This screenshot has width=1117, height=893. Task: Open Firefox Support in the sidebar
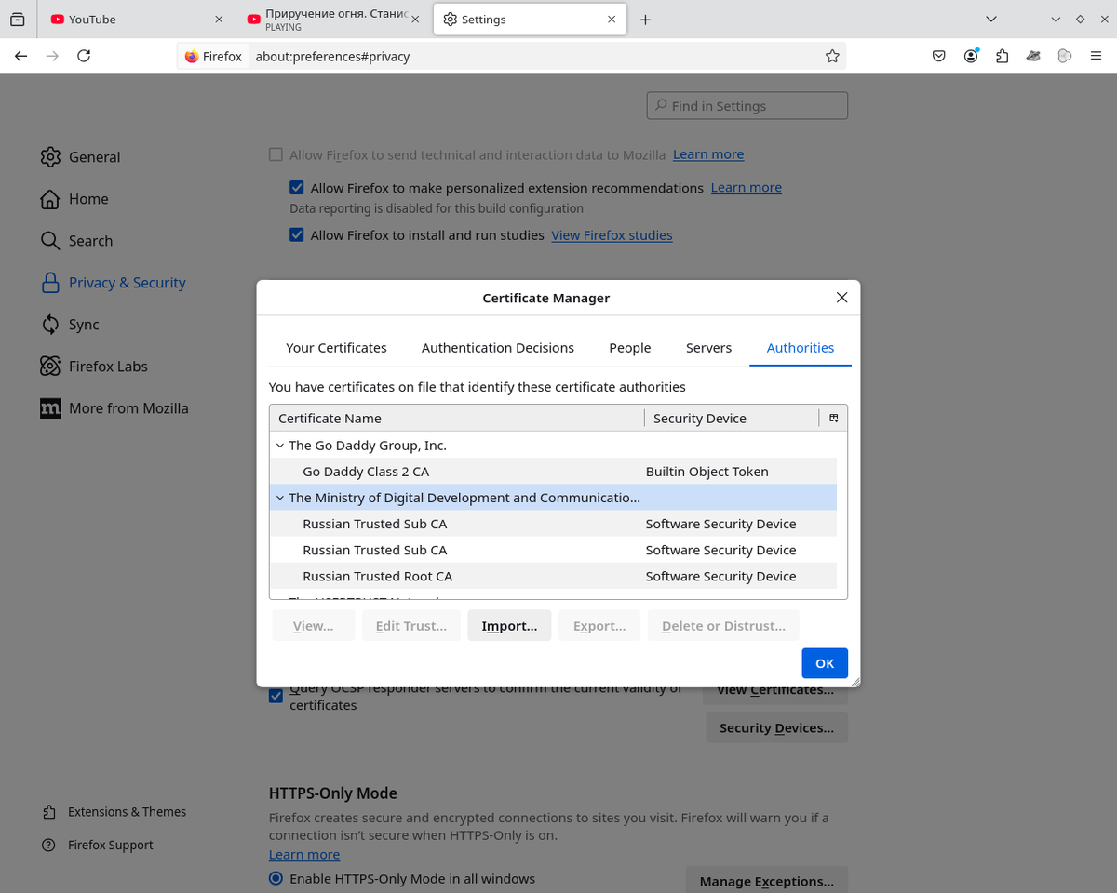pos(98,846)
